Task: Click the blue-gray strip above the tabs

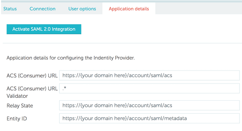Action: tap(122, 1)
